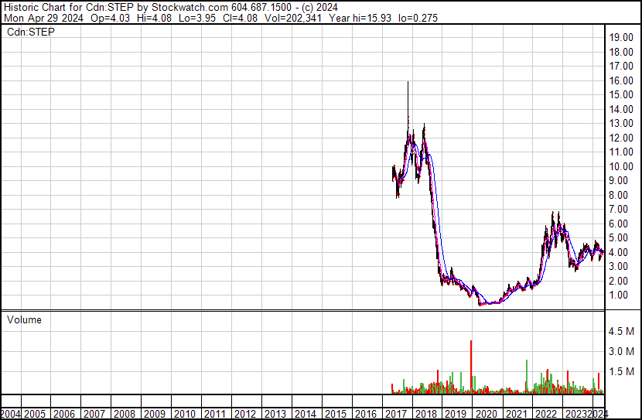Click the Volume panel label
Screen dimensions: 642x420
pyautogui.click(x=25, y=319)
